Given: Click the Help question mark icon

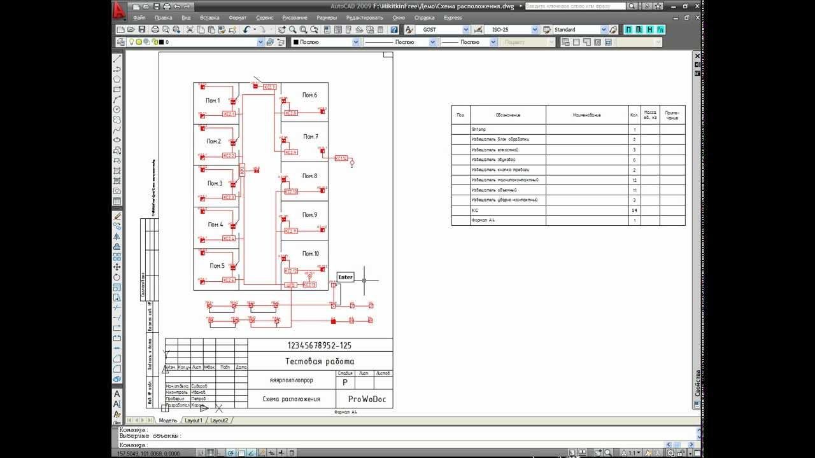Looking at the screenshot, I should tap(393, 29).
